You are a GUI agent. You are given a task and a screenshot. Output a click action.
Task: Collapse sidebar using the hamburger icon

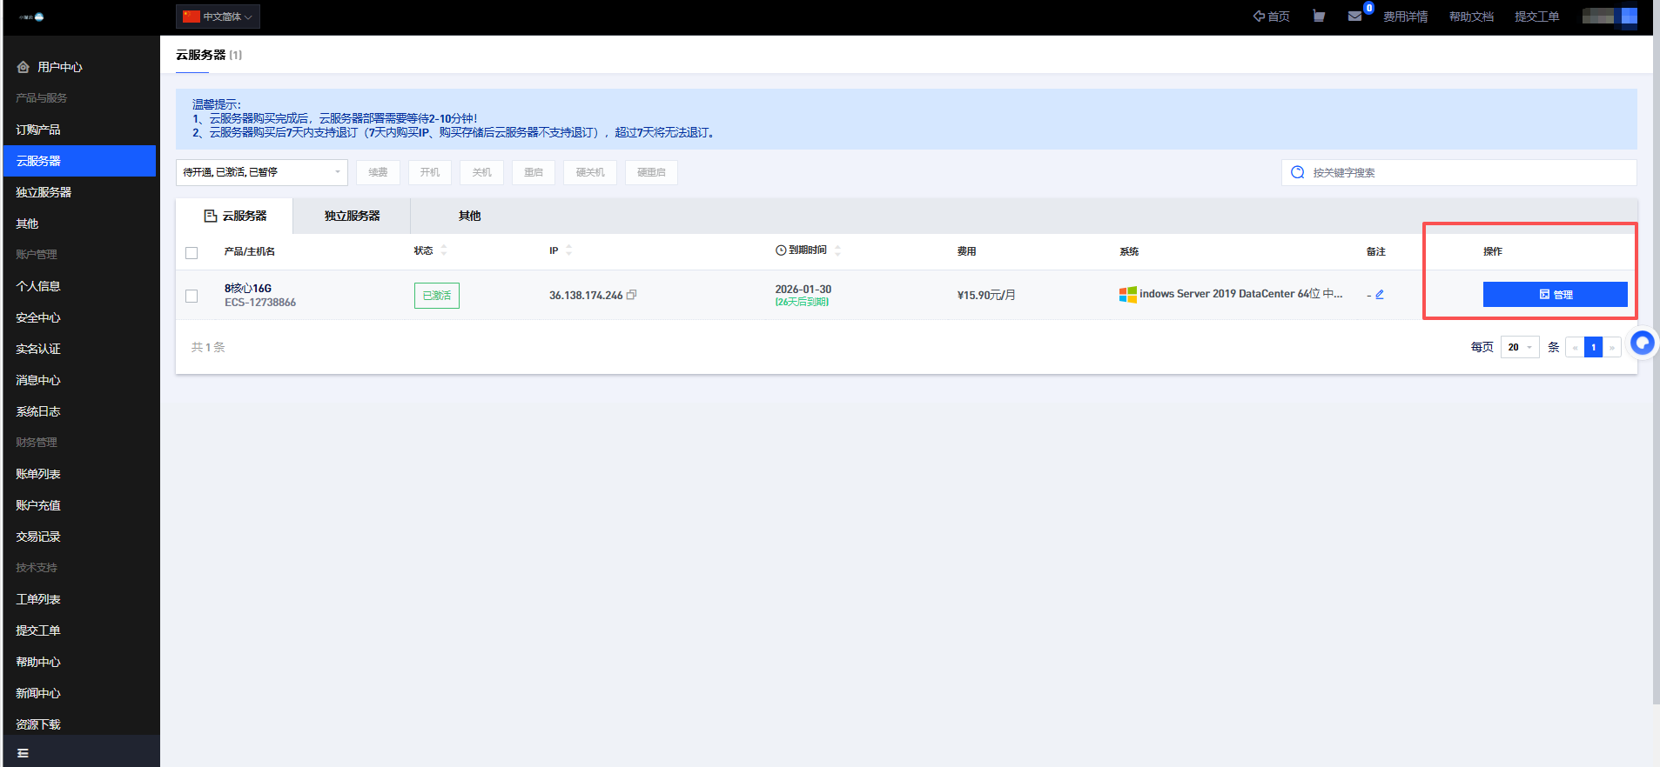pyautogui.click(x=24, y=753)
